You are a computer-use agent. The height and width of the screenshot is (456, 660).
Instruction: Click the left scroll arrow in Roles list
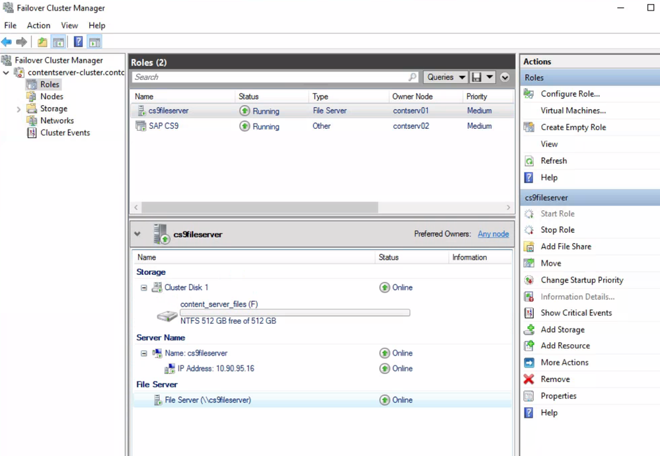tap(136, 207)
